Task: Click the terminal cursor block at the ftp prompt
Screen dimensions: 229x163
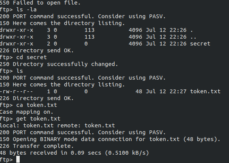Action: [x=18, y=159]
